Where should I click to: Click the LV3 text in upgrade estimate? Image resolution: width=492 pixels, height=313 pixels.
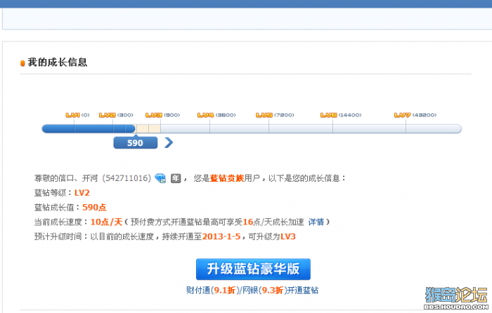coord(288,237)
